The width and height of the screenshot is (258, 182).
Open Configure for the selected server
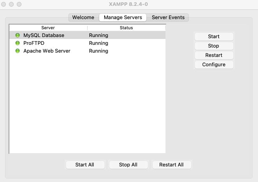click(214, 65)
